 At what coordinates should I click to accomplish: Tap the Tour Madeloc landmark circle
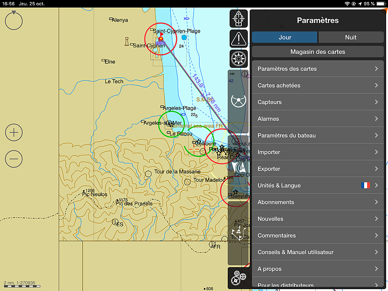point(187,182)
